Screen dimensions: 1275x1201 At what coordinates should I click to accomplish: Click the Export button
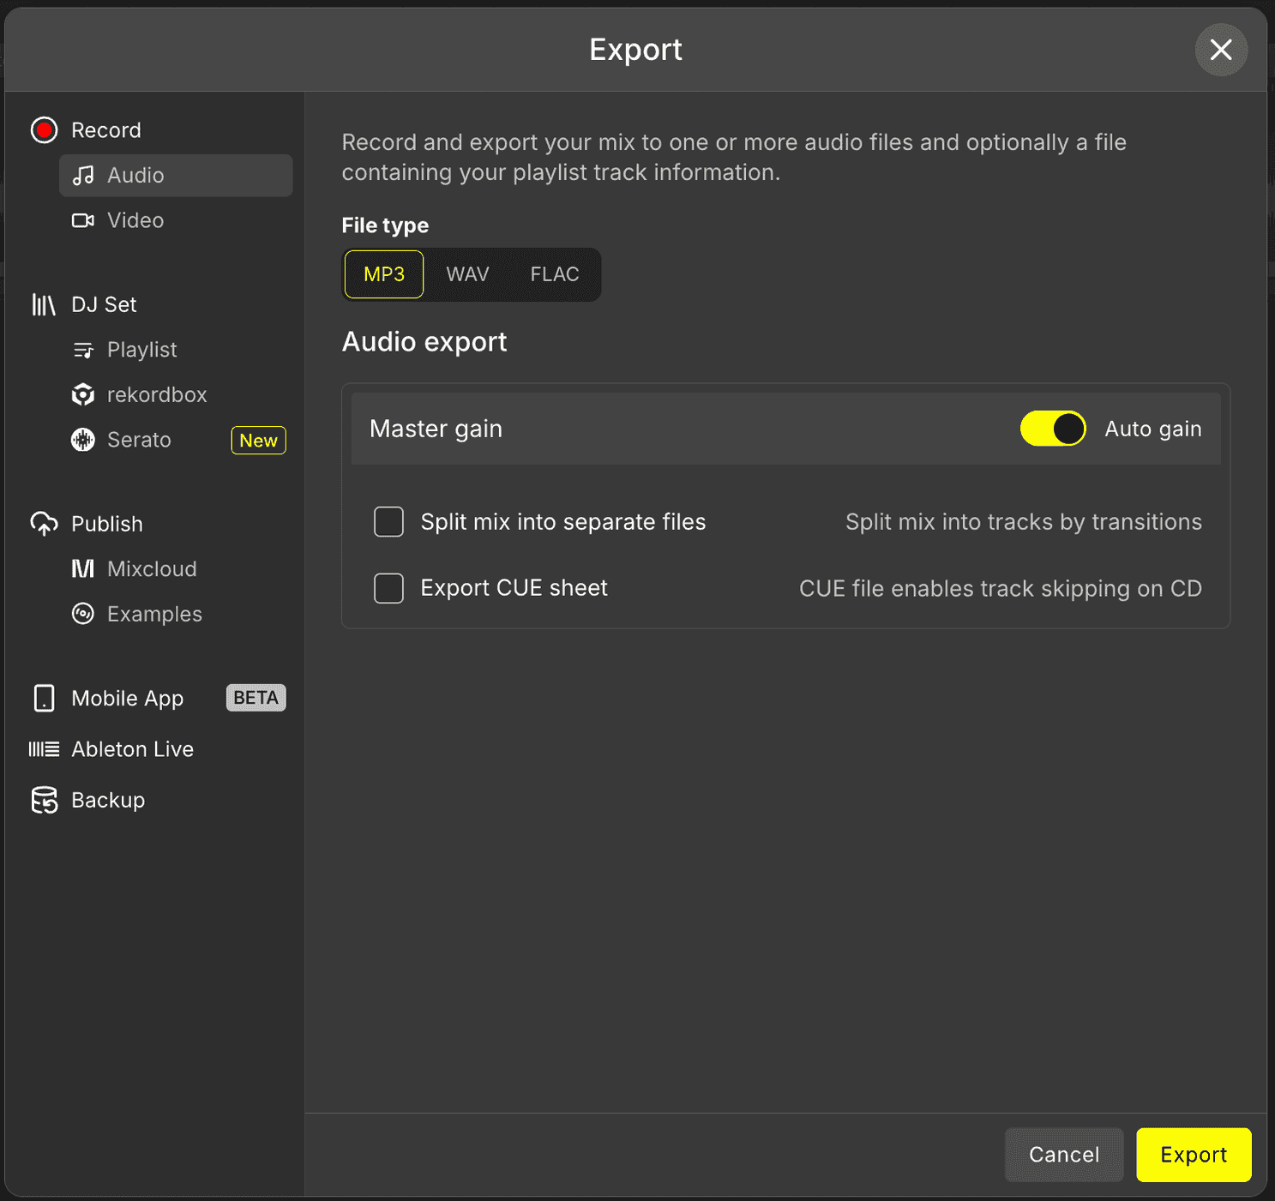tap(1194, 1155)
